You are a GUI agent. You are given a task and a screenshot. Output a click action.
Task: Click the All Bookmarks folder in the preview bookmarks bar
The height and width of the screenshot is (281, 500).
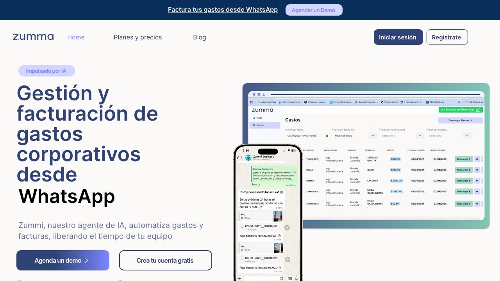pyautogui.click(x=475, y=102)
